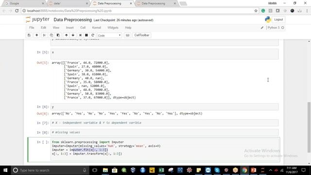Interrupt the kernel with the stop icon
311x175 pixels.
pyautogui.click(x=86, y=35)
